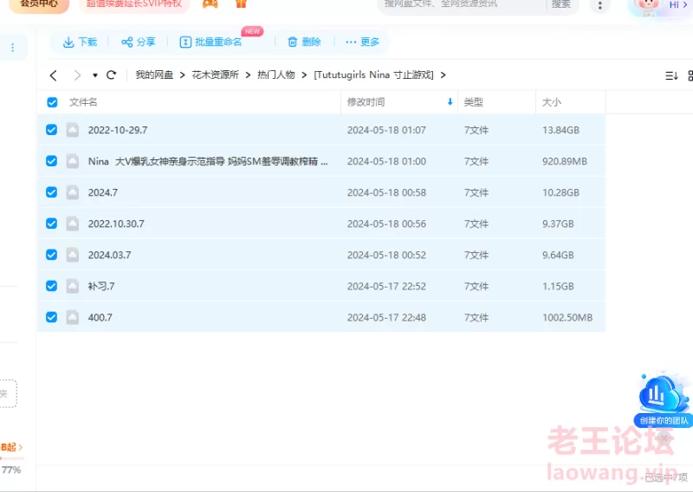
Task: Open the sort order icon
Action: tap(671, 75)
